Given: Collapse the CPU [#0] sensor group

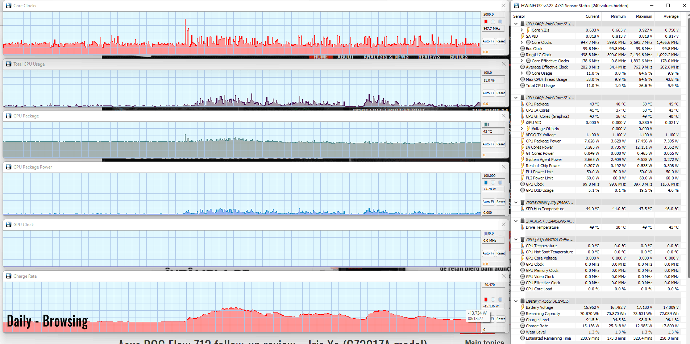Looking at the screenshot, I should [x=516, y=24].
